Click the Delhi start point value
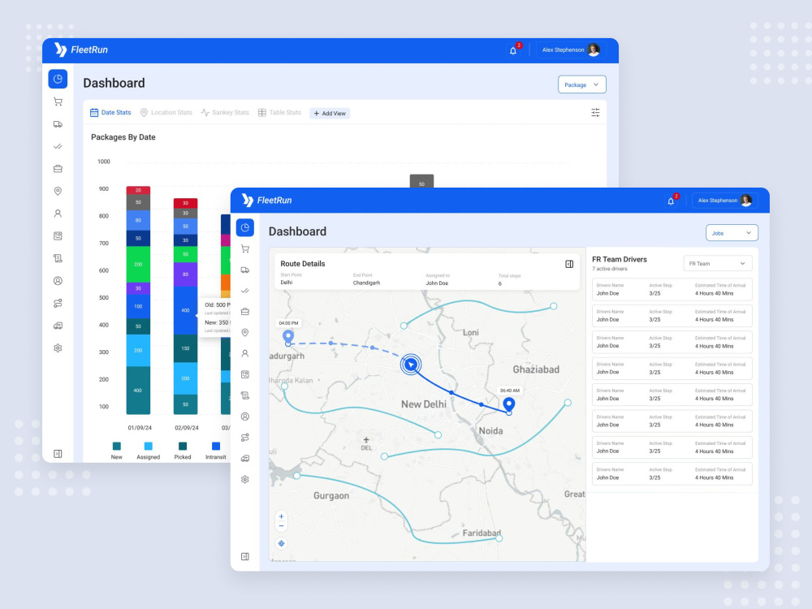 pyautogui.click(x=287, y=283)
